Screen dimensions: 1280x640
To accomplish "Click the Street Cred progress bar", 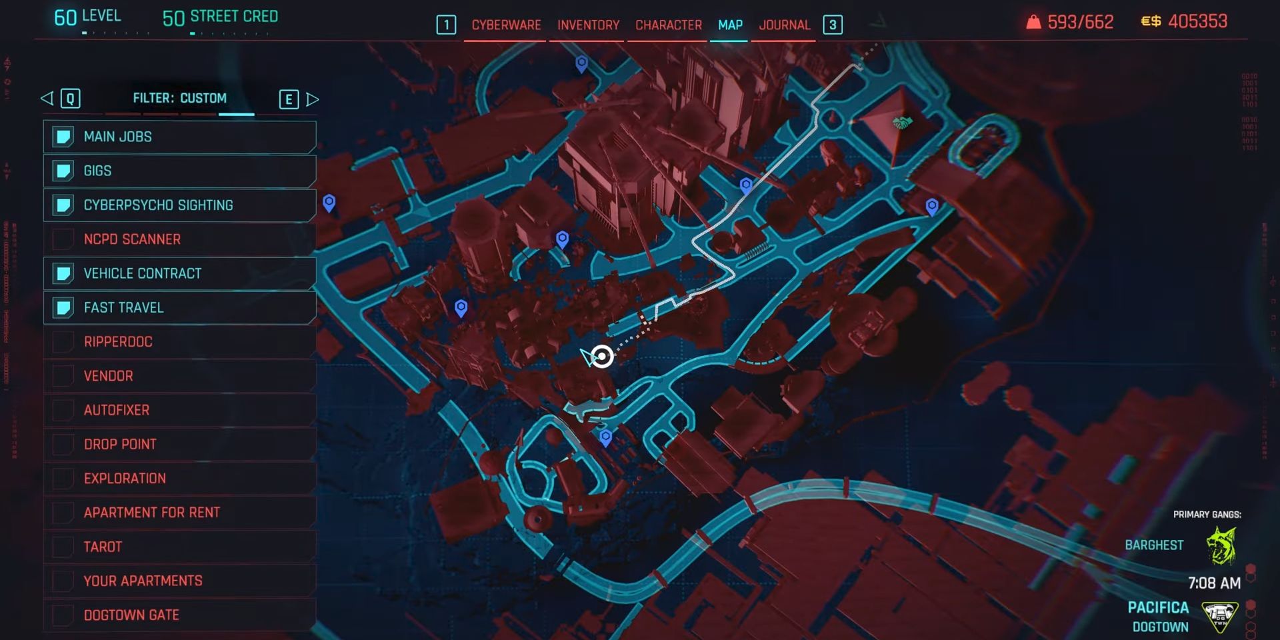I will click(229, 33).
